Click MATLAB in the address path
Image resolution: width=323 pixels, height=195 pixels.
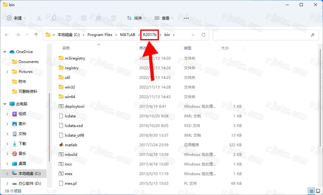(127, 35)
